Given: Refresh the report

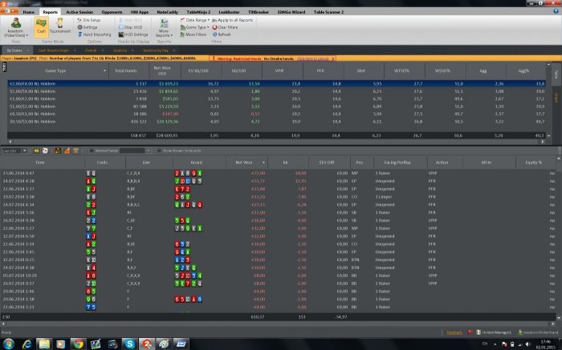Looking at the screenshot, I should tap(222, 34).
